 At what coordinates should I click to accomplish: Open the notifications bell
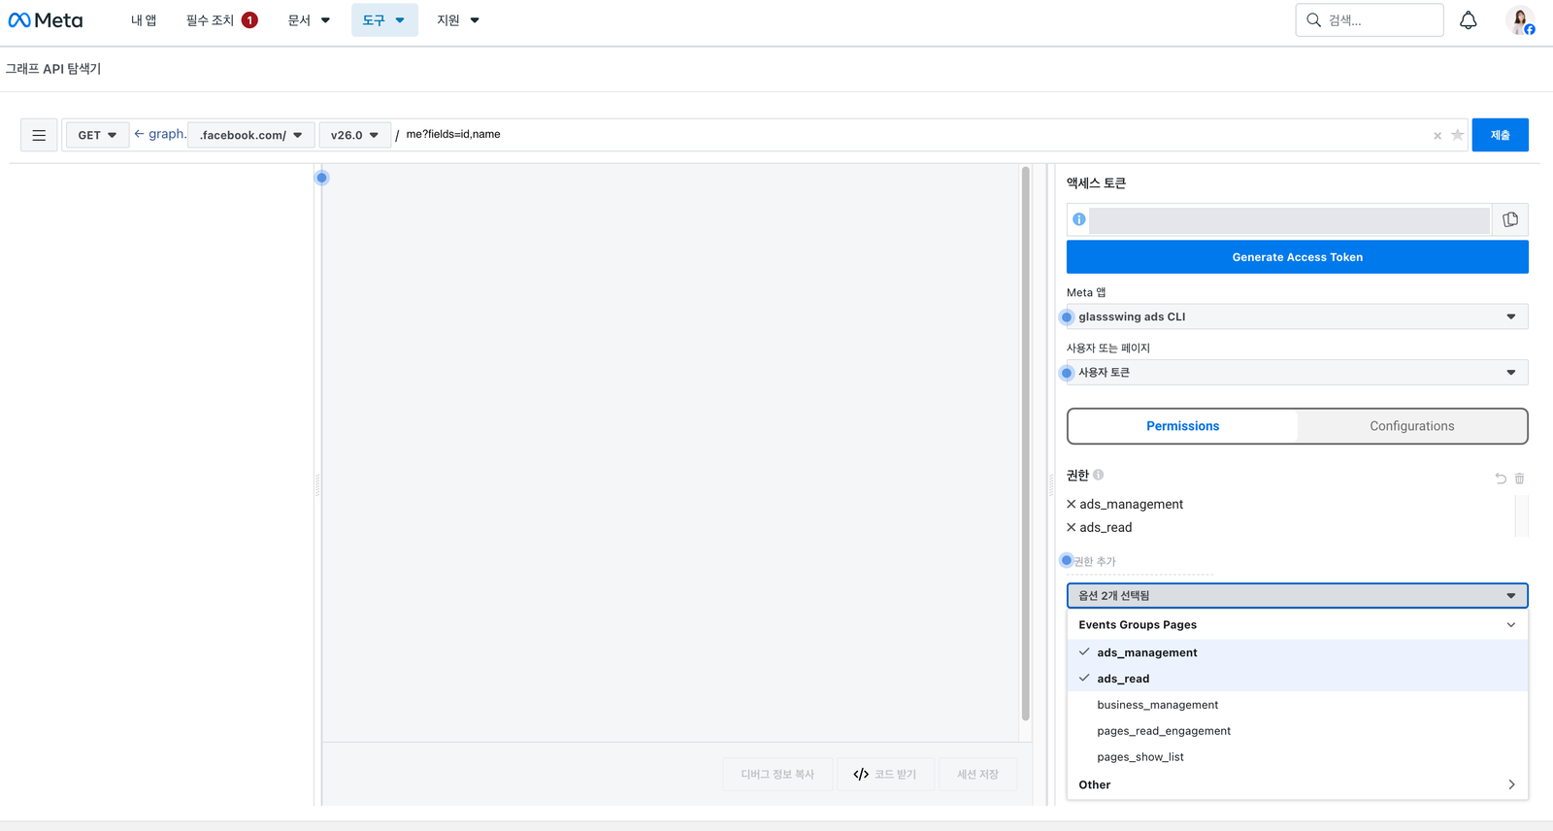coord(1468,20)
